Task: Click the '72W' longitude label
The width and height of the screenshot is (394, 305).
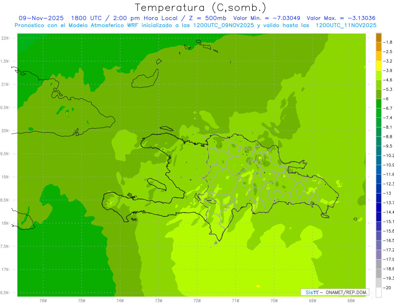Action: (x=197, y=301)
